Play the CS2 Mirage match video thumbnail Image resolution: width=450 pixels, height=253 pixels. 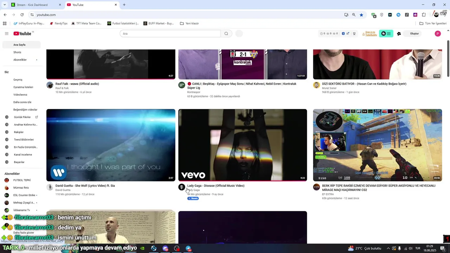tap(378, 145)
